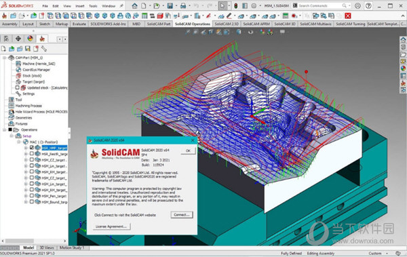
Task: Open the dropdown arrow beside Options gear
Action: pyautogui.click(x=260, y=5)
